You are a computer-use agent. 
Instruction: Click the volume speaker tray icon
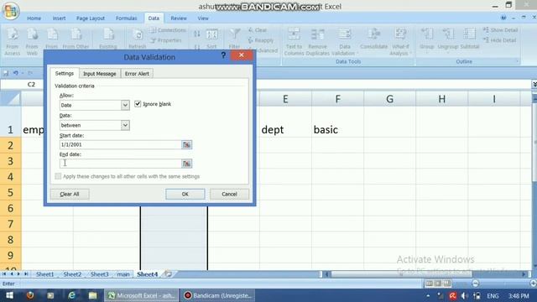click(x=464, y=295)
